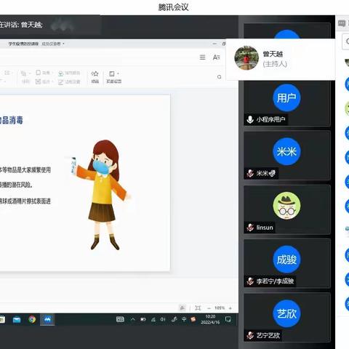Click the volume speaker icon in tray

pyautogui.click(x=163, y=319)
